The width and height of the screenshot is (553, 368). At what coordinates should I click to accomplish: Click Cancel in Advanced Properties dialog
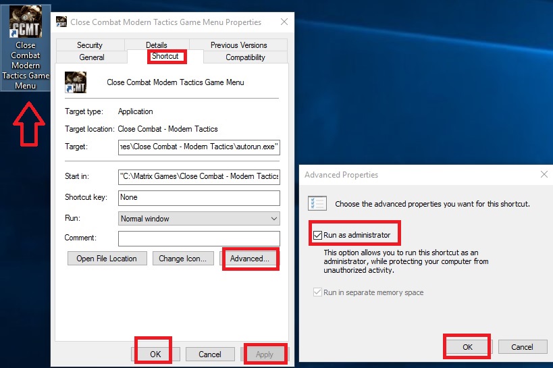(x=523, y=347)
